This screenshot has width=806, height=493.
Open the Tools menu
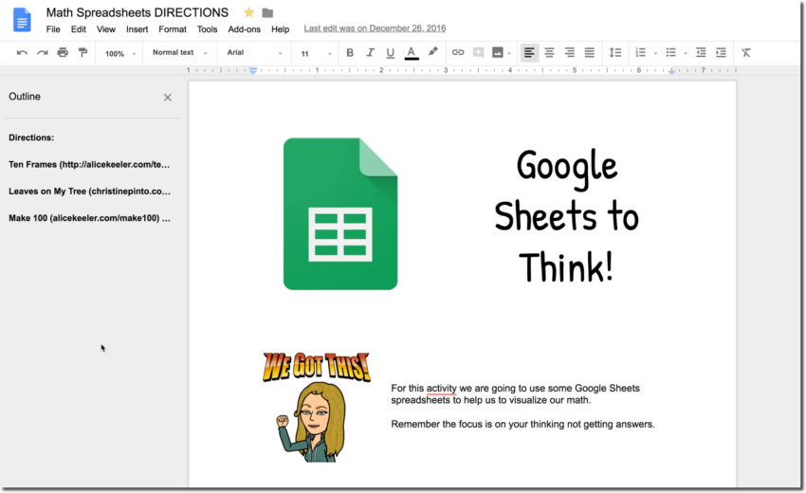coord(207,29)
